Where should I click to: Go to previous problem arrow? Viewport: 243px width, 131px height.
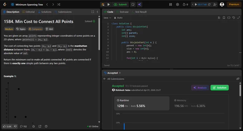click(x=47, y=5)
